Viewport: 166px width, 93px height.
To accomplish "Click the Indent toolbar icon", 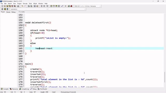I will (41, 6).
